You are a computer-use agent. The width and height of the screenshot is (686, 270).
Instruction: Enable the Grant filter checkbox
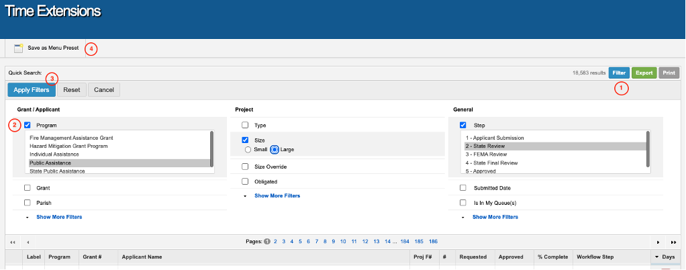(x=27, y=188)
